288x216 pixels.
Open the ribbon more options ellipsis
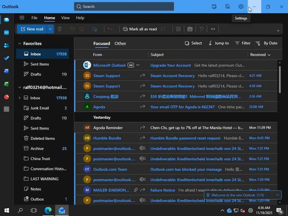[x=213, y=29]
